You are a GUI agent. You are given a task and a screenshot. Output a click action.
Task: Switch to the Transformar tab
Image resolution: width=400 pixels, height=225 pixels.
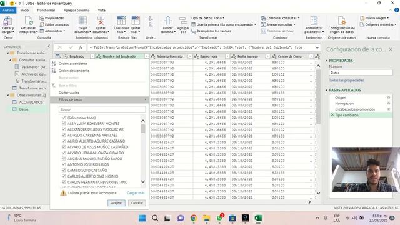click(x=46, y=10)
